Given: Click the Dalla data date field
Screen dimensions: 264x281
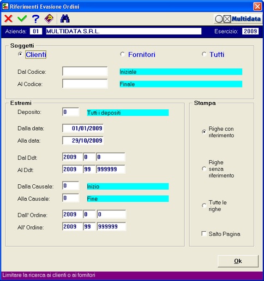Looking at the screenshot, I should pyautogui.click(x=83, y=128).
